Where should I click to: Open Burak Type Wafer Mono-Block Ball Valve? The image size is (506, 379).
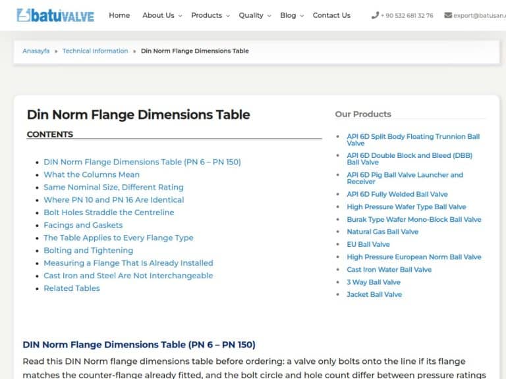pos(414,219)
